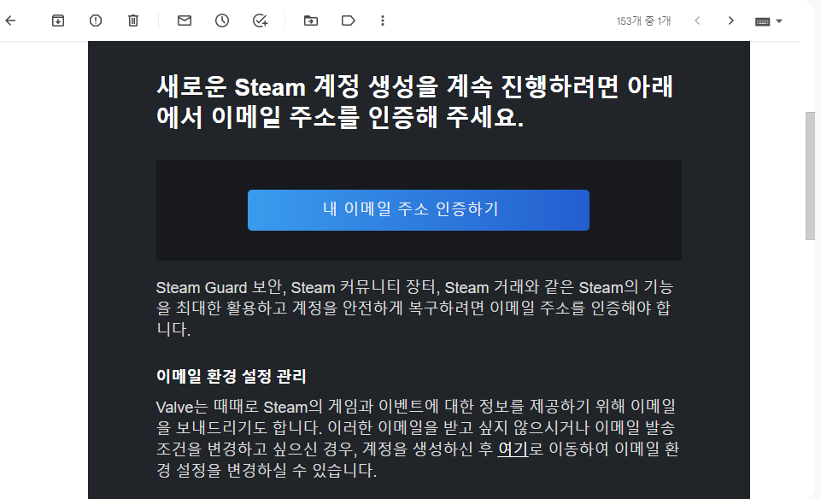Open more options three-dot menu

(x=383, y=21)
